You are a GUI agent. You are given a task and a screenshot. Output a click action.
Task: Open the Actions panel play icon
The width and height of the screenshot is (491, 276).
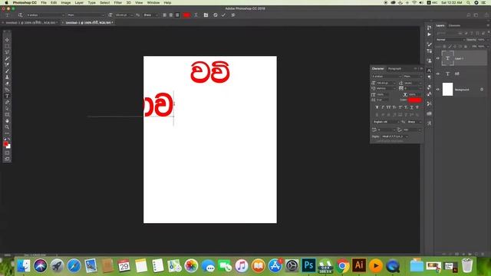point(430,34)
